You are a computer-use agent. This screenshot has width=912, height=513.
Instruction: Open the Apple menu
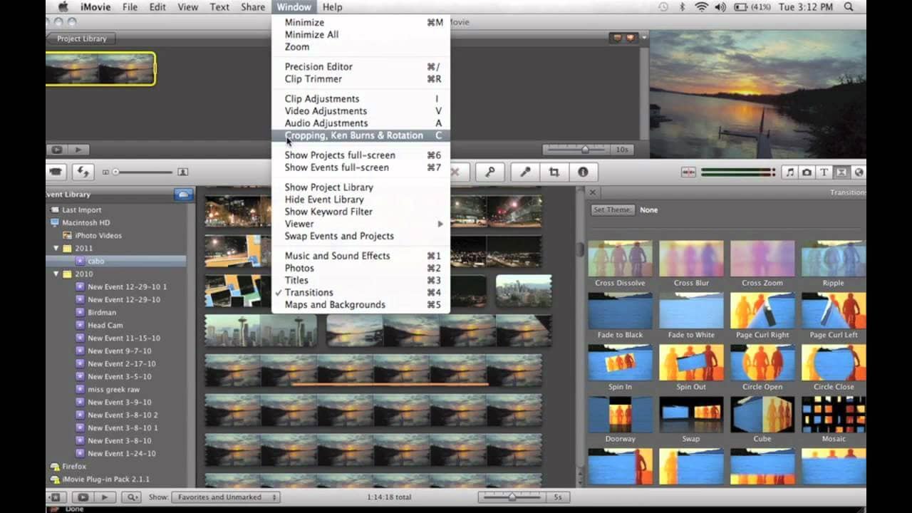coord(63,7)
